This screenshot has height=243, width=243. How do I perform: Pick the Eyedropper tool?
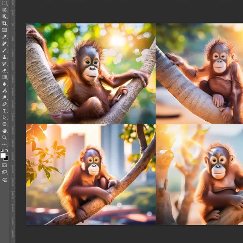4,37
